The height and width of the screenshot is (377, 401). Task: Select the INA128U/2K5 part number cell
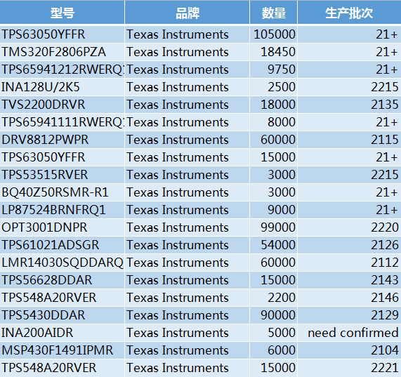click(62, 87)
